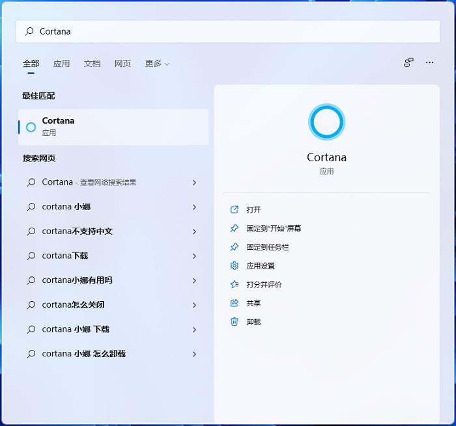Image resolution: width=456 pixels, height=426 pixels.
Task: Open the three-dot options menu
Action: [x=429, y=62]
